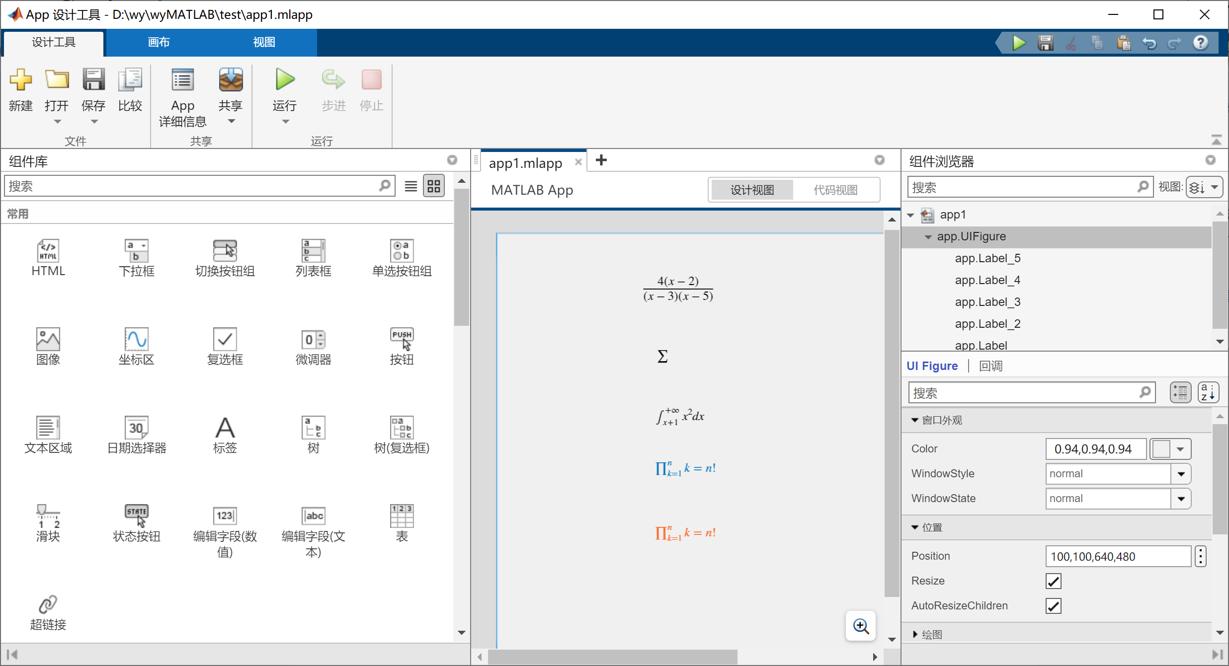Expand the 绘图 property section

(x=915, y=634)
